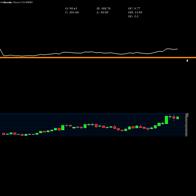Select the open value 'O: 93.41'
Screen dimensions: 196x196
coord(71,9)
